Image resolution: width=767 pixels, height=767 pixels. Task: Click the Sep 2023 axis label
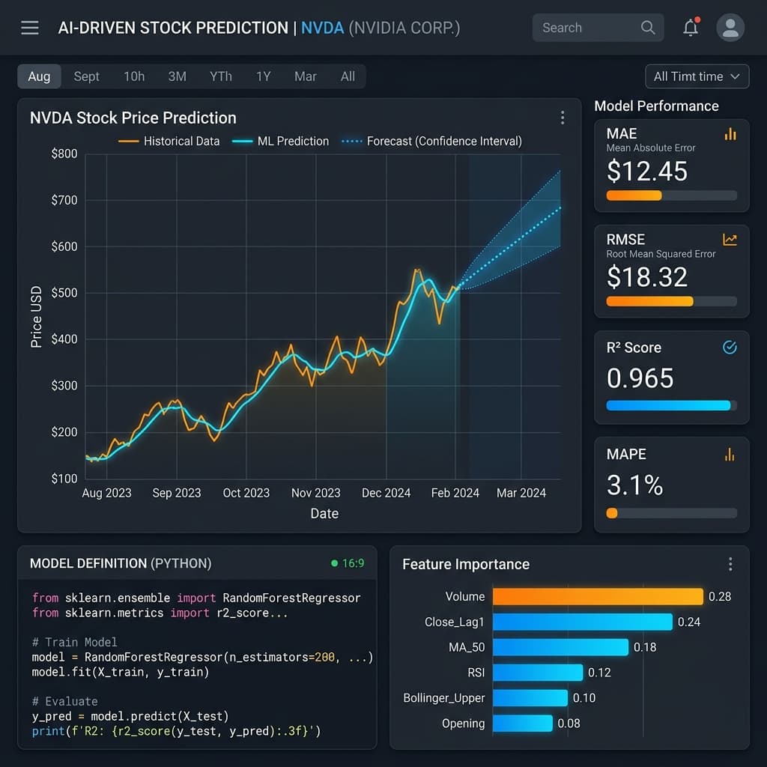pyautogui.click(x=177, y=493)
